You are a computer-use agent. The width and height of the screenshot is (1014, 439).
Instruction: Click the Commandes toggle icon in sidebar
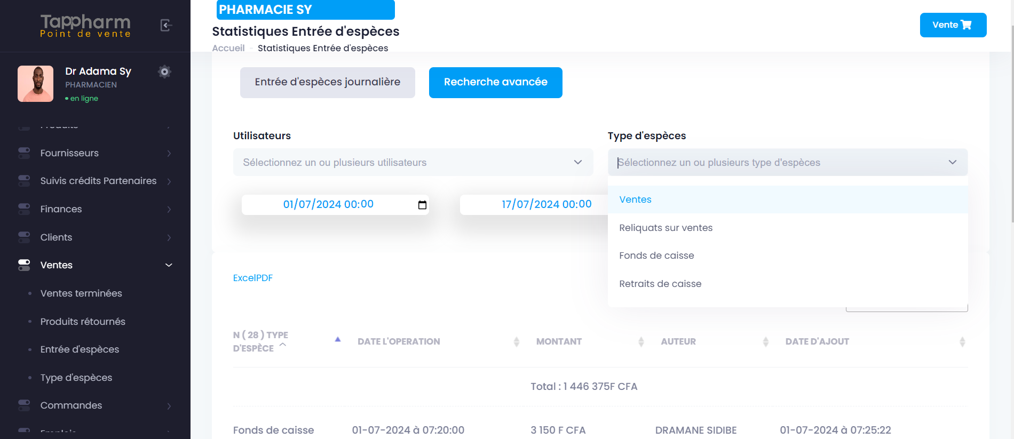click(x=24, y=405)
